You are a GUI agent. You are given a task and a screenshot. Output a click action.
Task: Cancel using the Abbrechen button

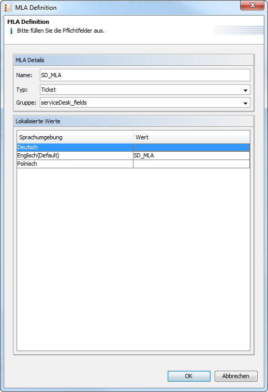pyautogui.click(x=236, y=376)
